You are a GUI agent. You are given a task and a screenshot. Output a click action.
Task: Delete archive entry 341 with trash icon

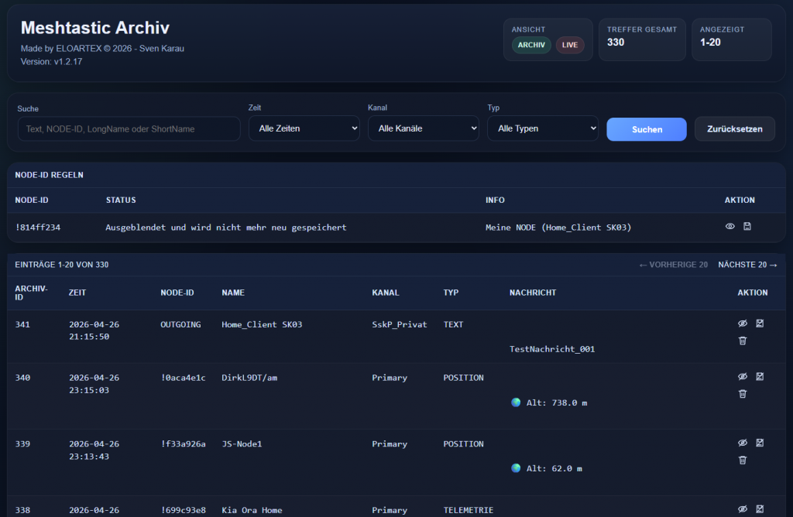(x=743, y=341)
